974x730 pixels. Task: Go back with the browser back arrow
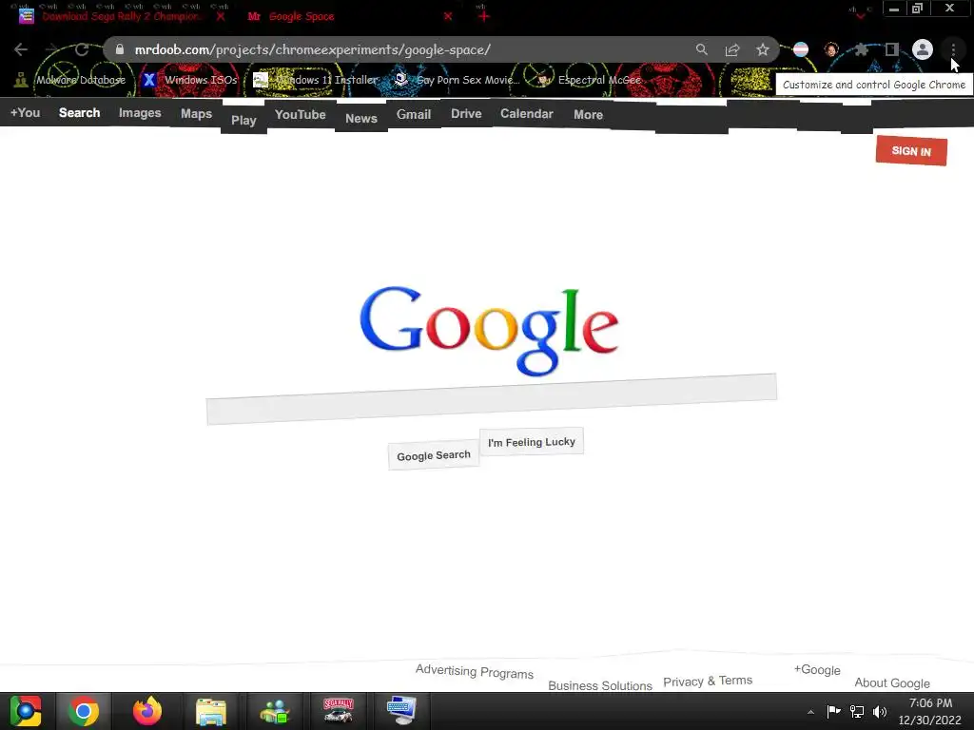21,49
